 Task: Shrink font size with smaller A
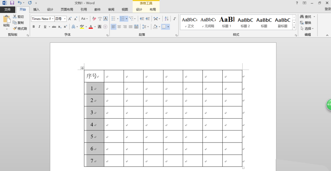coord(75,19)
